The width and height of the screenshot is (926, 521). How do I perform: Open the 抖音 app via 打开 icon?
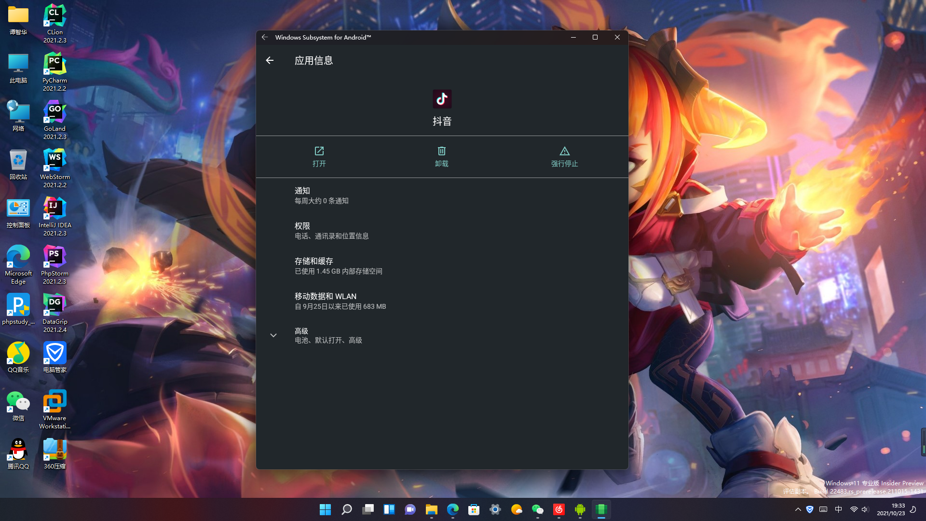319,151
